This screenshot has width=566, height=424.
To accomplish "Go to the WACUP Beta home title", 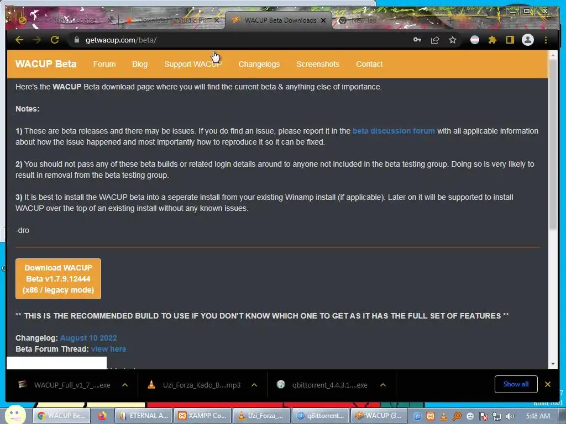I will (x=46, y=64).
